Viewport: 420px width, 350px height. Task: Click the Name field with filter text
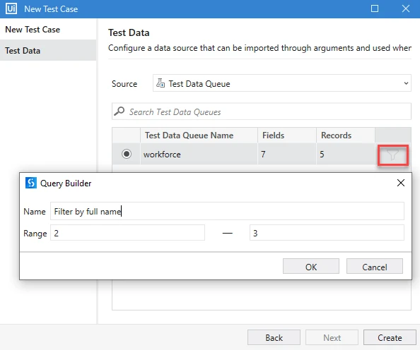click(227, 211)
